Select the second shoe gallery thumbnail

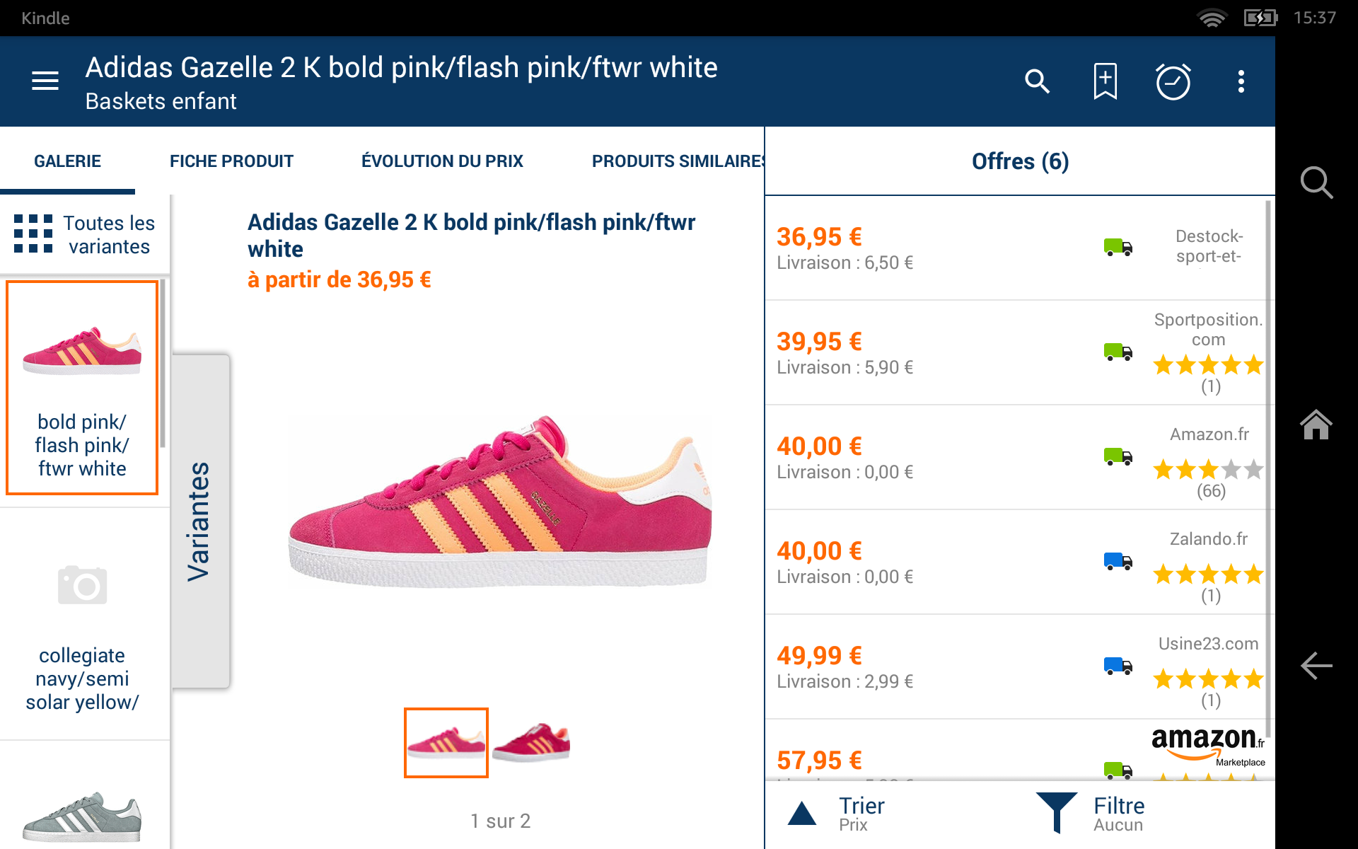point(531,743)
